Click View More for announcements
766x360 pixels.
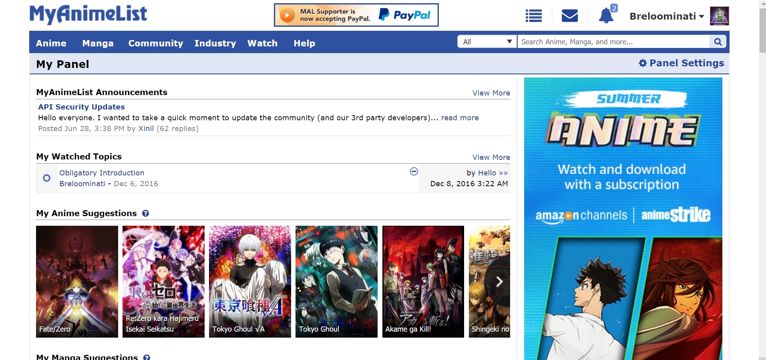[x=491, y=93]
